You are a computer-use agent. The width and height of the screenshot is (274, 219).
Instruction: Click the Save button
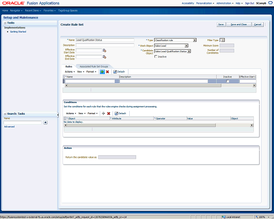(x=221, y=24)
